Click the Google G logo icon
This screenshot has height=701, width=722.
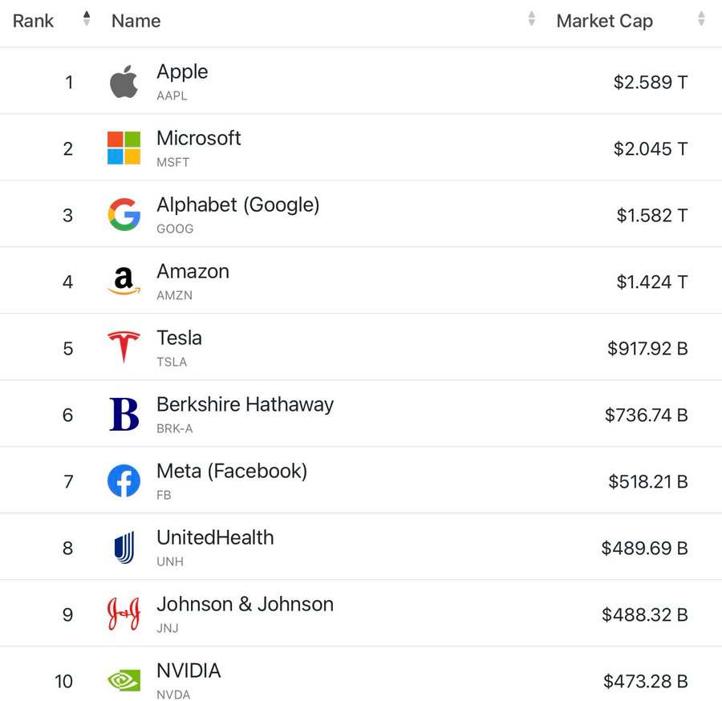124,214
